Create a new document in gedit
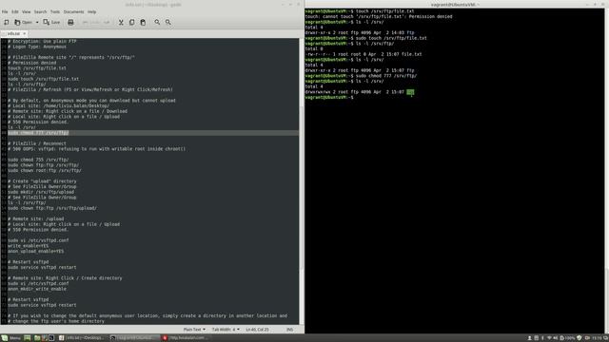609x342 pixels. tap(7, 23)
